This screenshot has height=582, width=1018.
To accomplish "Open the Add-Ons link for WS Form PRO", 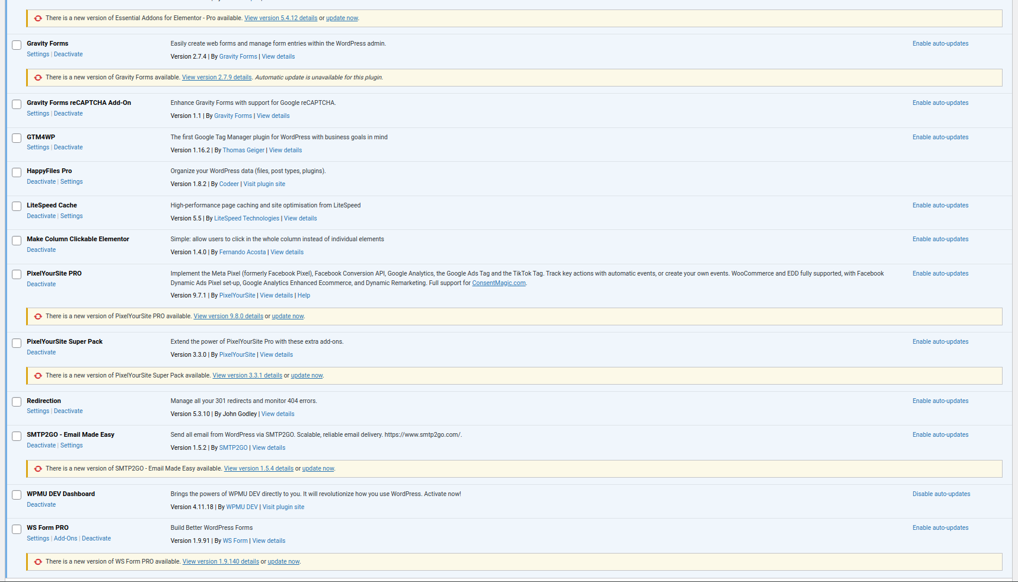I will [65, 539].
